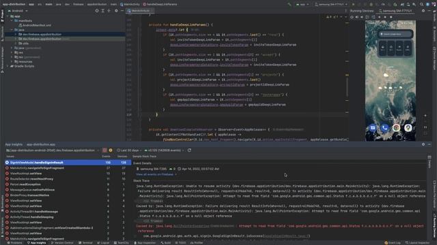Viewport: 437px width, 245px height.
Task: Open Last 30 days time range dropdown
Action: point(129,150)
